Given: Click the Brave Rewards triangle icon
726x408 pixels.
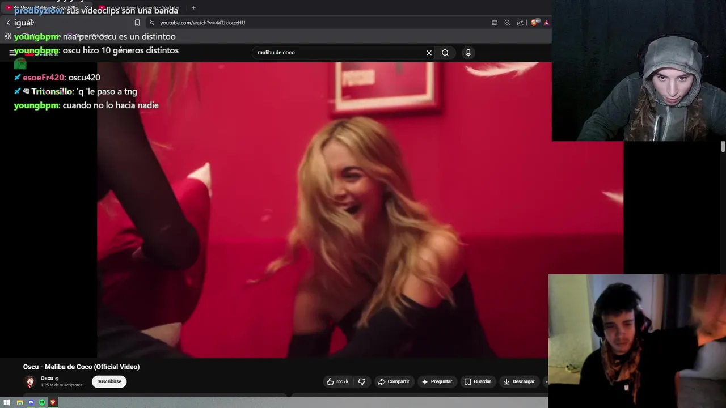Looking at the screenshot, I should 546,23.
